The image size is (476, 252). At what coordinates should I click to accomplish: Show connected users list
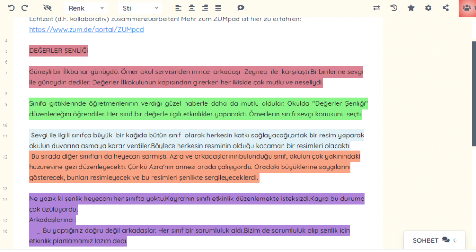pyautogui.click(x=467, y=8)
